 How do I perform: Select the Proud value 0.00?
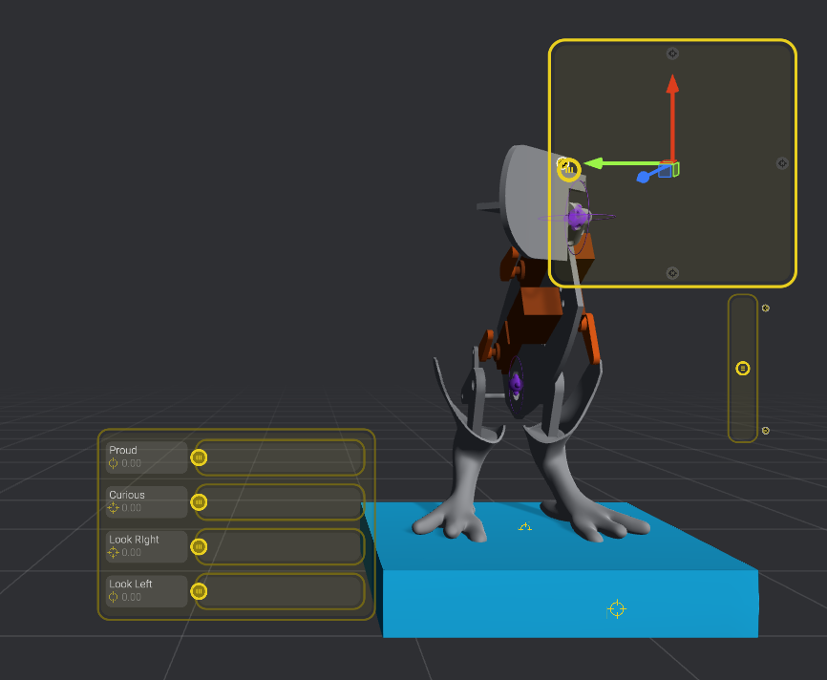pyautogui.click(x=132, y=463)
